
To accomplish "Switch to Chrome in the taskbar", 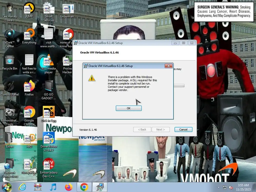I will coord(84,187).
